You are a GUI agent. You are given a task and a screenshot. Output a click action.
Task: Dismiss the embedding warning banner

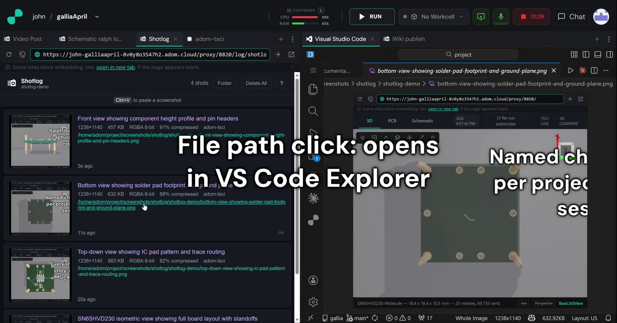293,67
